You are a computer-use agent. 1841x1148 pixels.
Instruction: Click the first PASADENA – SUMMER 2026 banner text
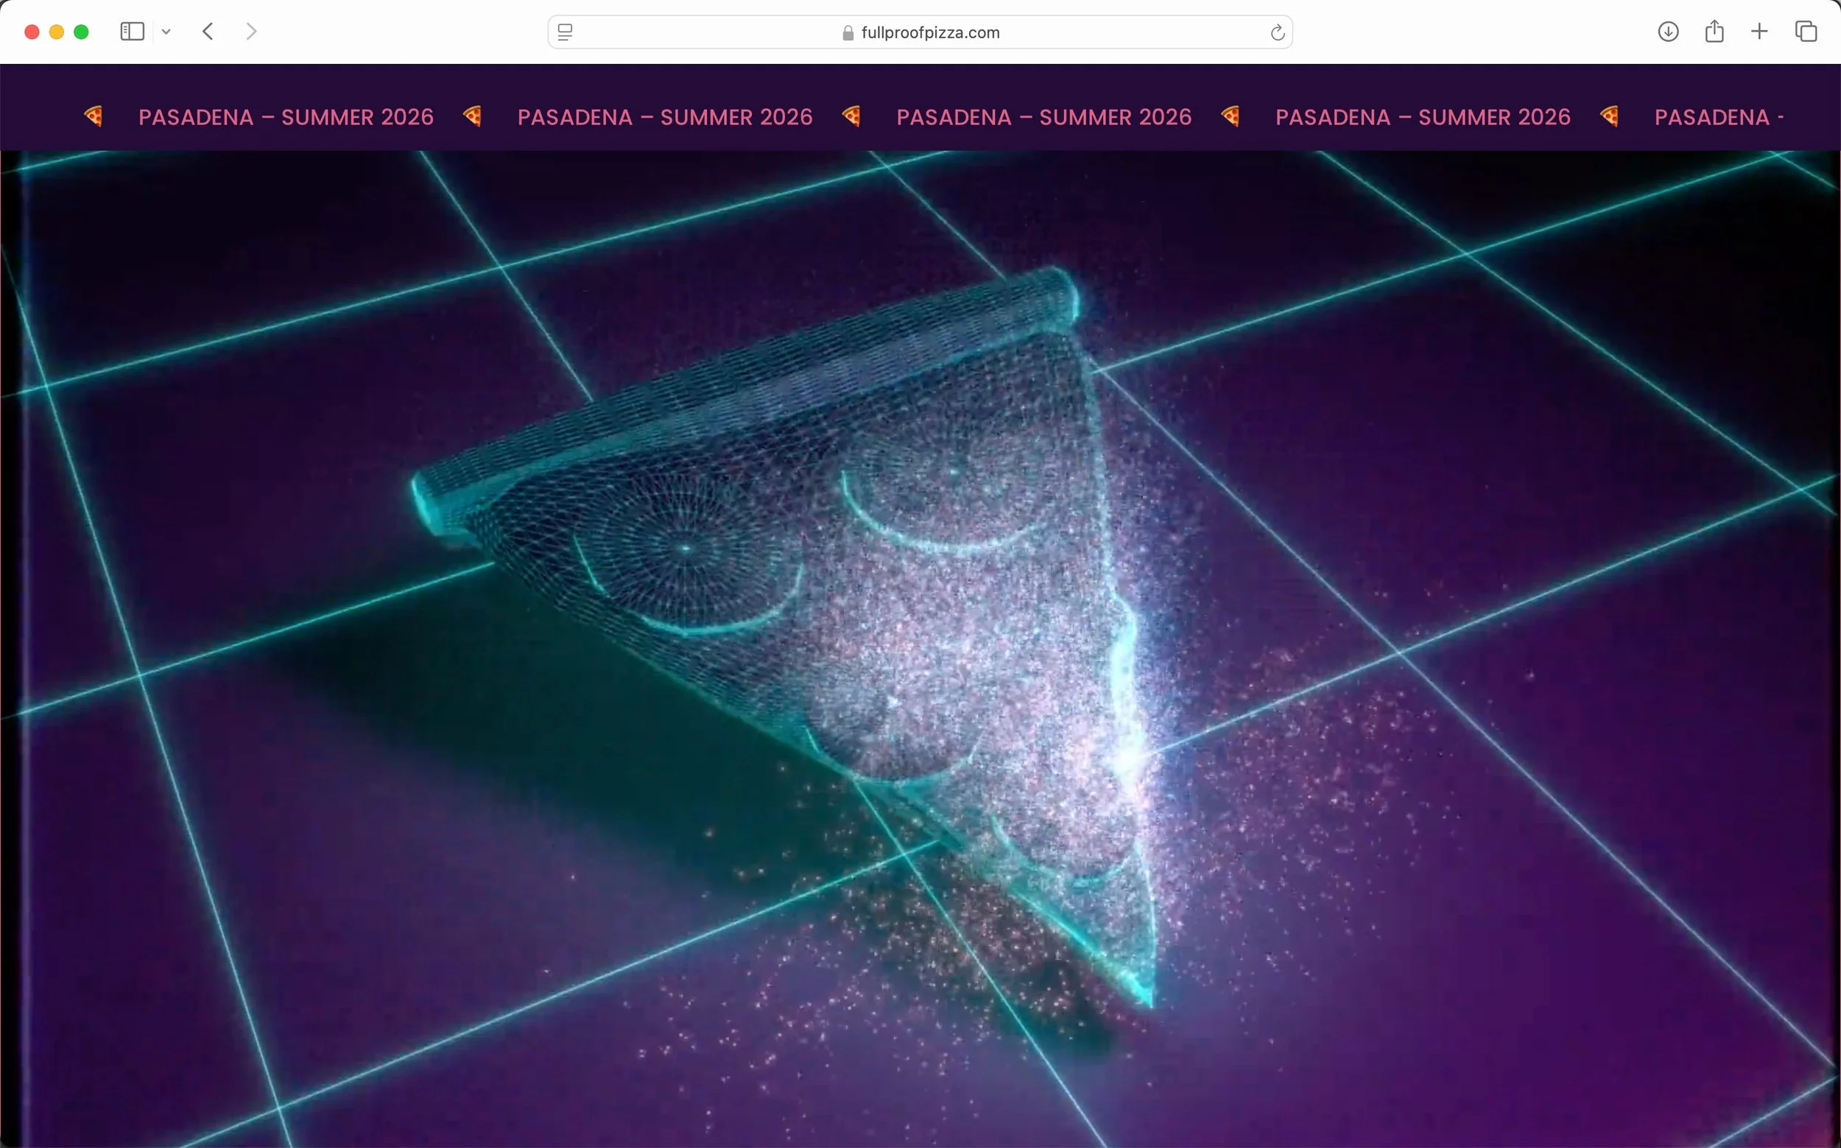click(x=286, y=117)
